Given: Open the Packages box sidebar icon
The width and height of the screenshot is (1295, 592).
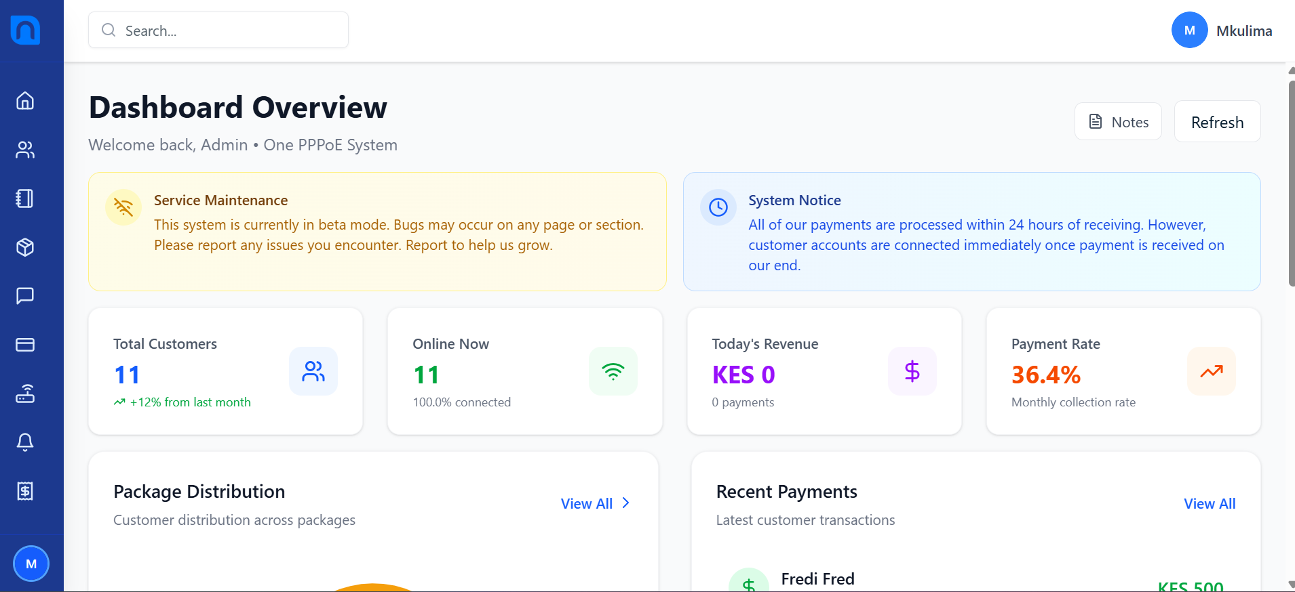Looking at the screenshot, I should (x=25, y=247).
